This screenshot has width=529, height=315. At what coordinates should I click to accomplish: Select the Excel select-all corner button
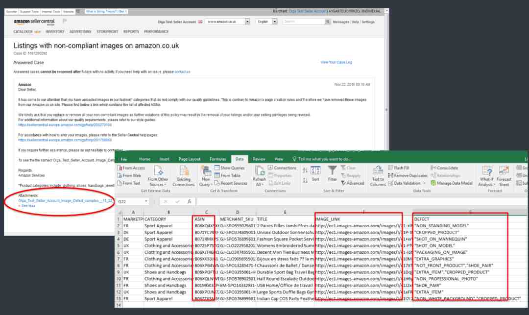tap(119, 212)
